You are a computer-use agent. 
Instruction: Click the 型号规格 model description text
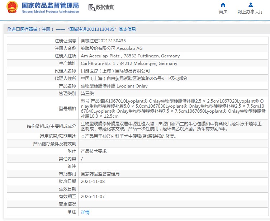click(173, 108)
